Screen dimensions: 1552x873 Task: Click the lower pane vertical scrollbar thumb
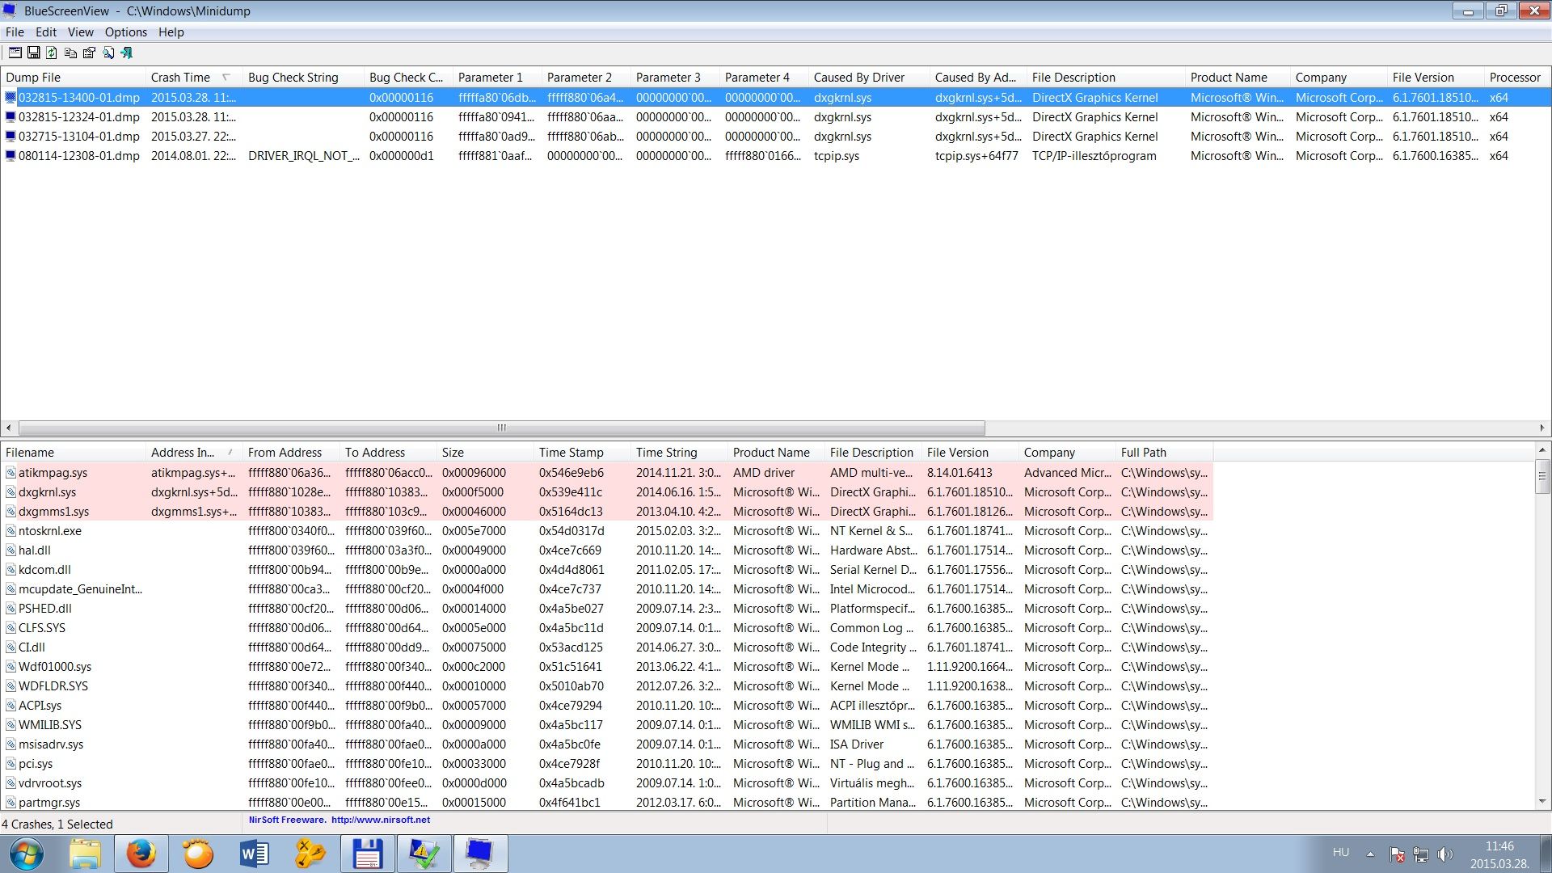click(x=1542, y=476)
